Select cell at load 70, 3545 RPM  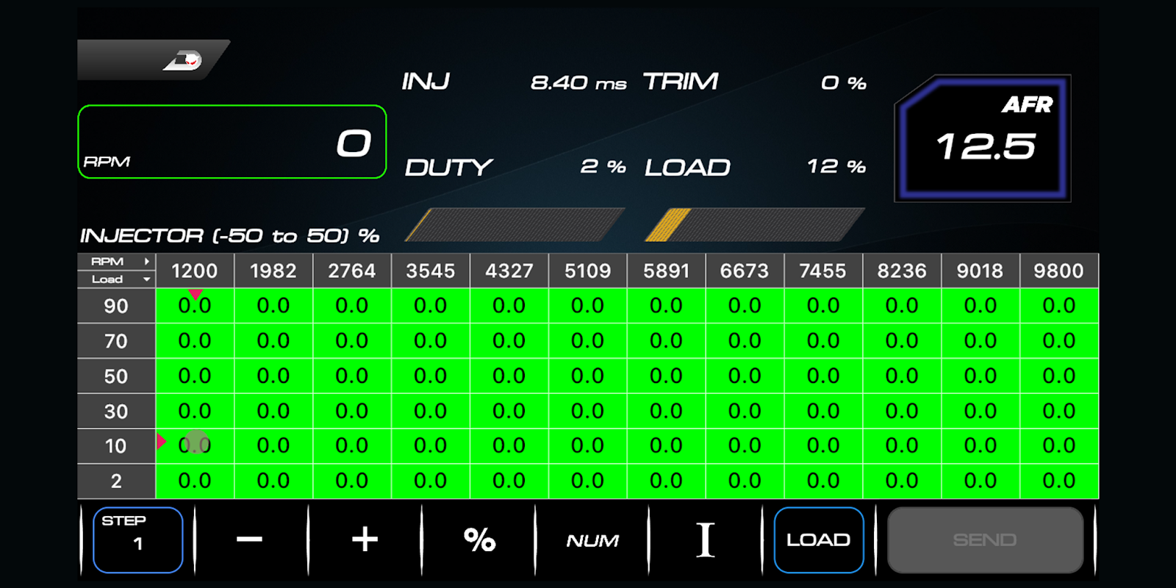431,341
